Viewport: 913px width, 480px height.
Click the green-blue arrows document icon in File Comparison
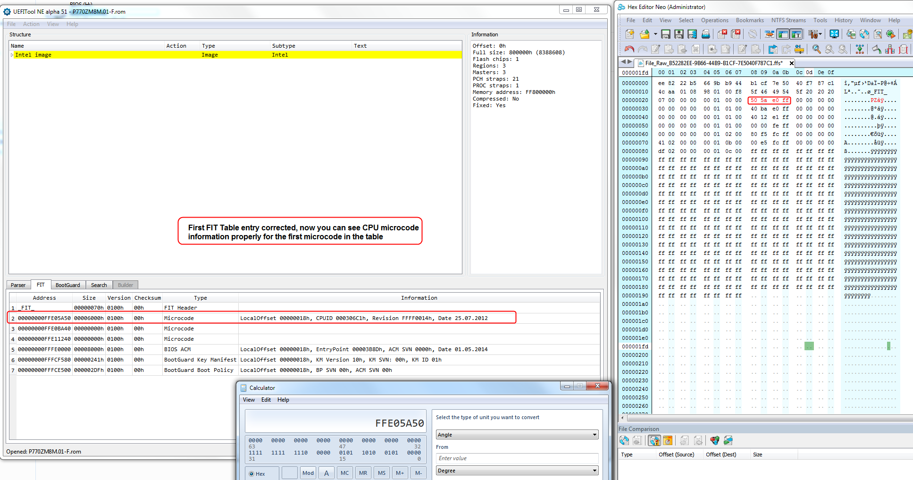[x=728, y=440]
